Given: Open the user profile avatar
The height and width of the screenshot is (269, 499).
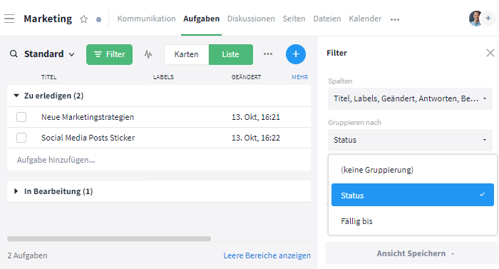Looking at the screenshot, I should [x=475, y=19].
